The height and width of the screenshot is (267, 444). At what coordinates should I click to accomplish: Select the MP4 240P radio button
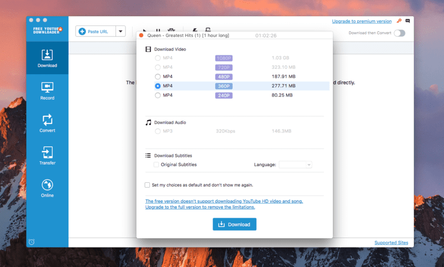click(x=158, y=95)
